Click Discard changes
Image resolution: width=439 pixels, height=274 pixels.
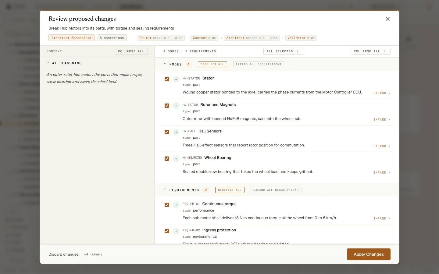pyautogui.click(x=63, y=255)
